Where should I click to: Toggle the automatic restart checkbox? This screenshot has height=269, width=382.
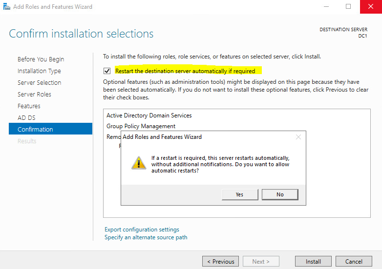click(107, 71)
